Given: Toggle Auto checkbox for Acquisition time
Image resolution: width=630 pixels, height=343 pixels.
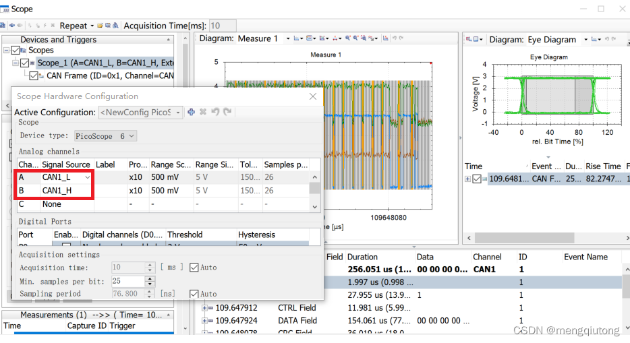Looking at the screenshot, I should (194, 268).
